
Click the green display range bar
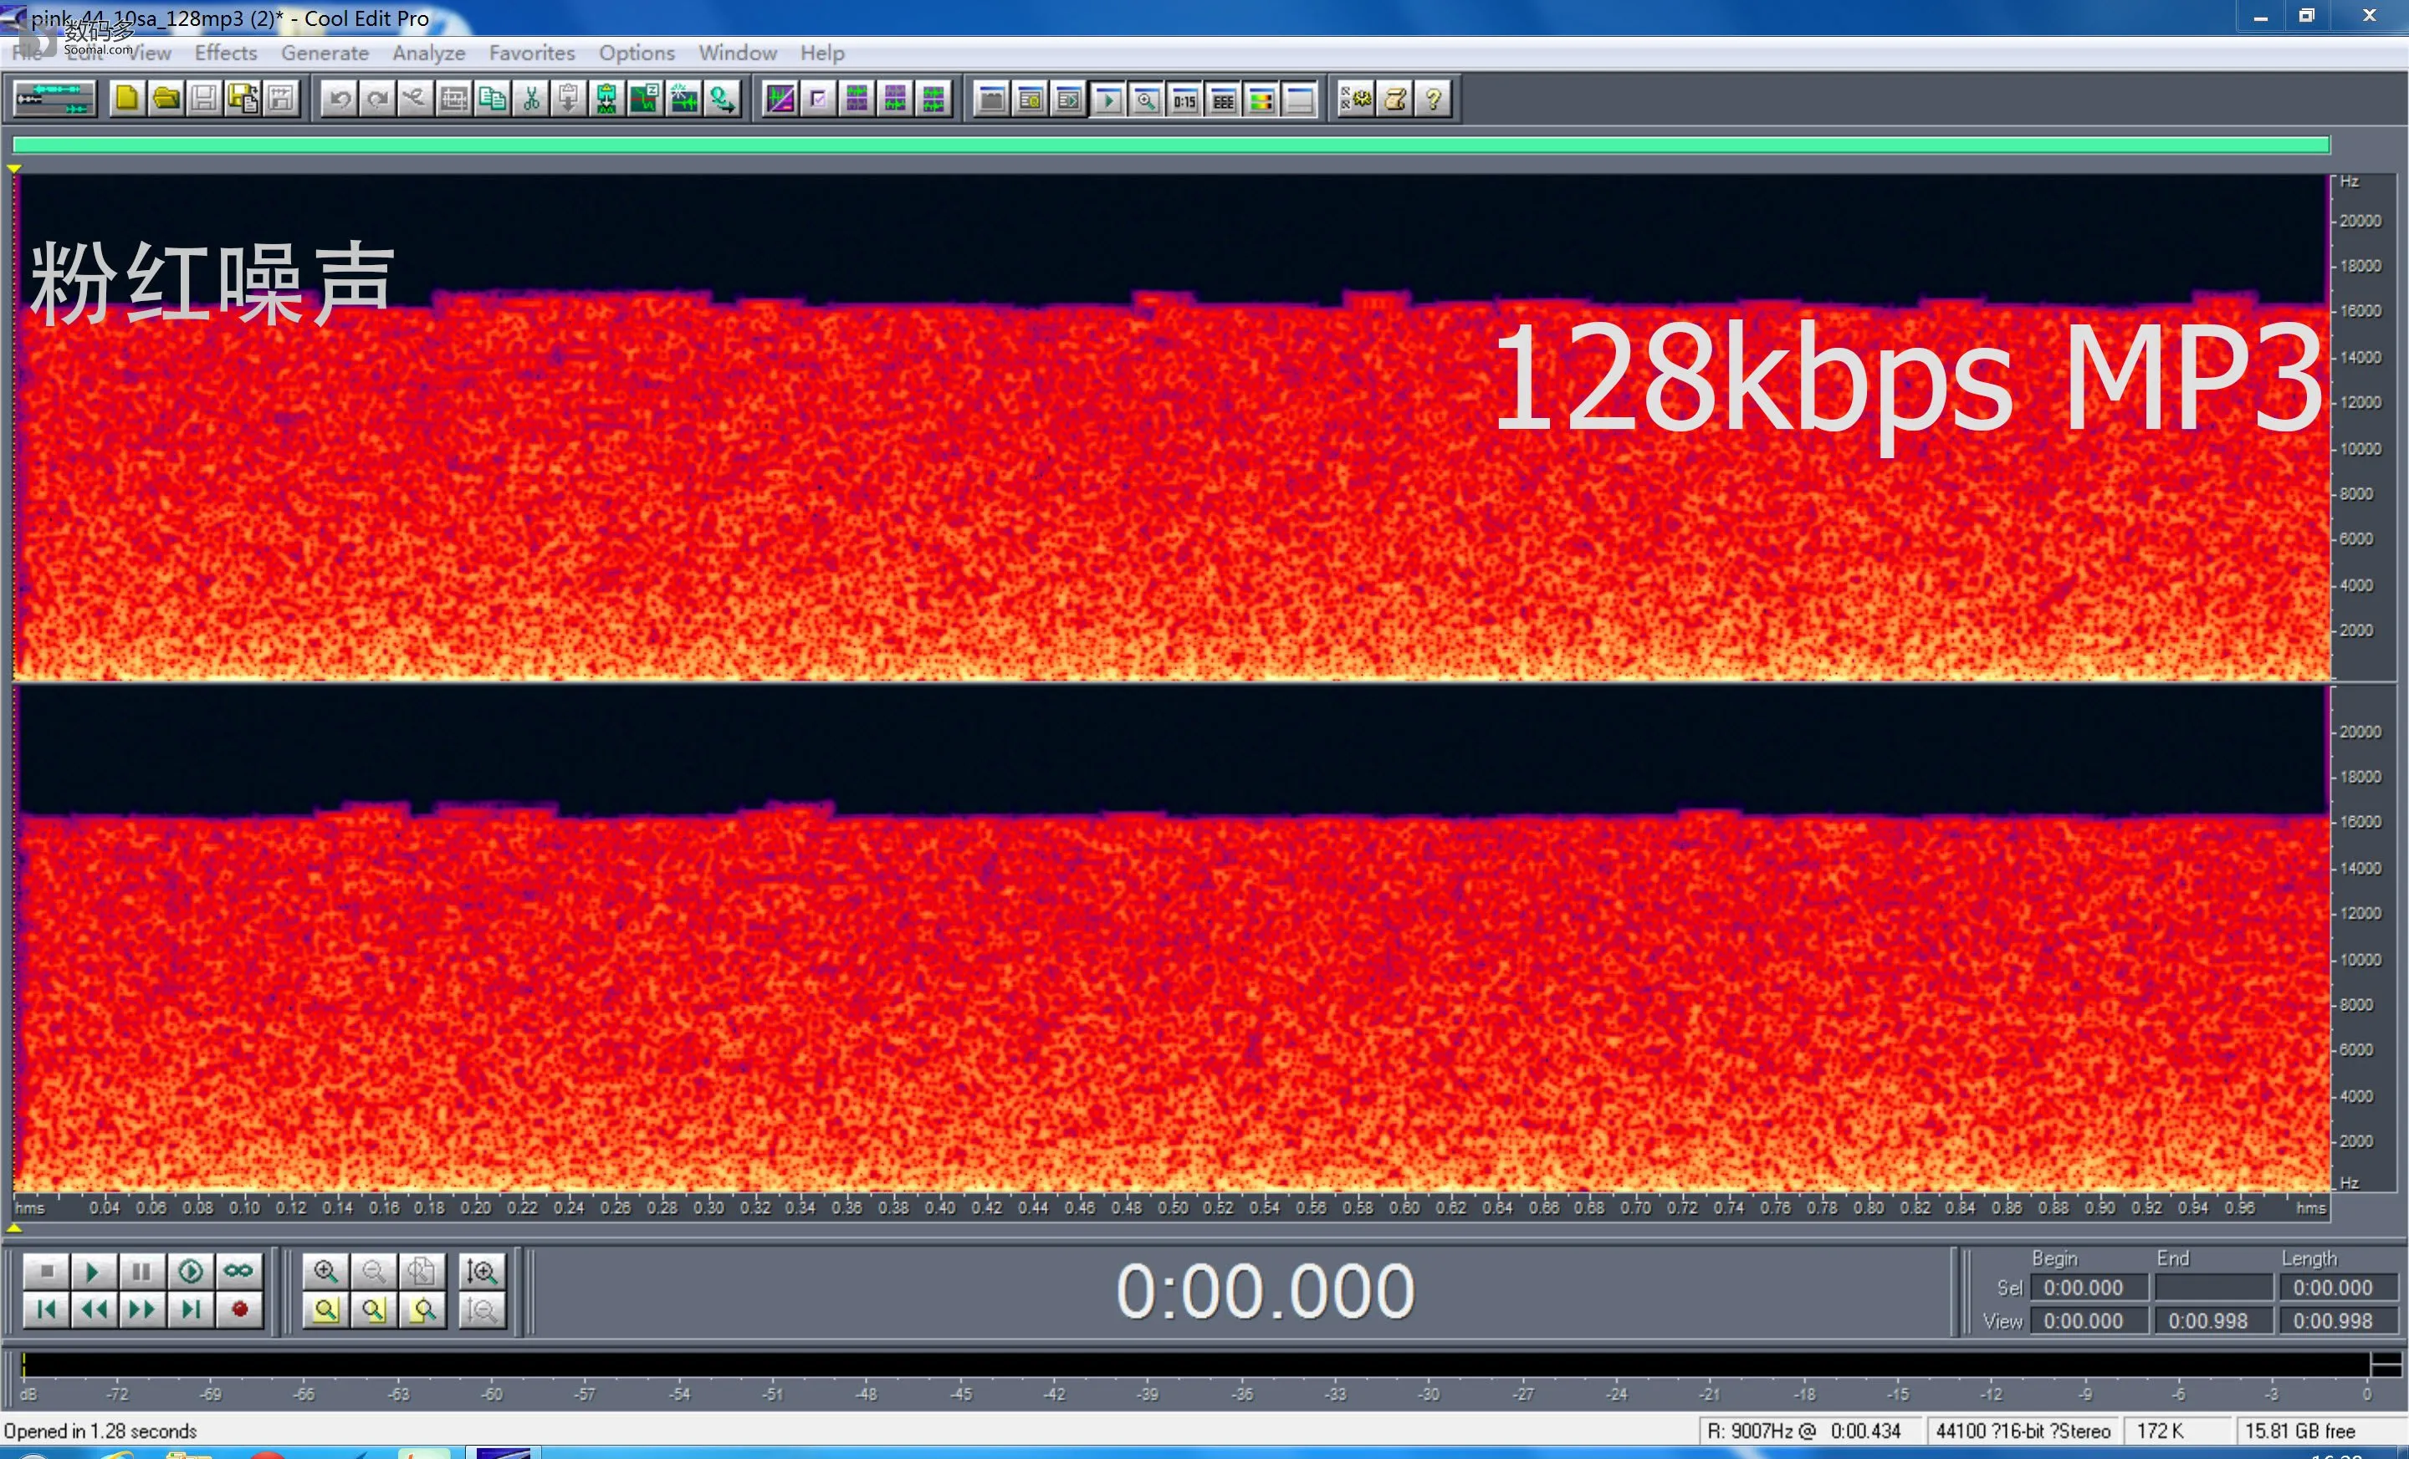[1171, 145]
